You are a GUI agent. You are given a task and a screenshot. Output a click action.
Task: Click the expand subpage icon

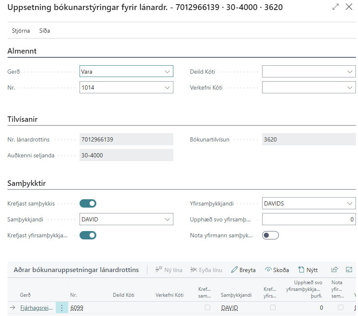(349, 270)
